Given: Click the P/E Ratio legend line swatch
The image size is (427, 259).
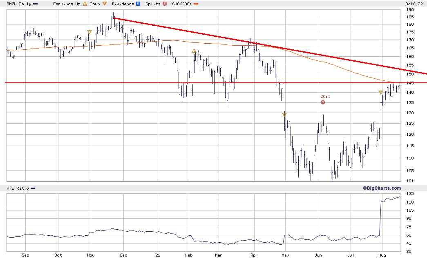Looking at the screenshot, I should click(33, 188).
